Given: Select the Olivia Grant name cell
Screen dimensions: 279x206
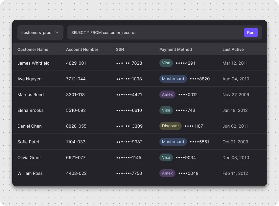Looking at the screenshot, I should (29, 157).
